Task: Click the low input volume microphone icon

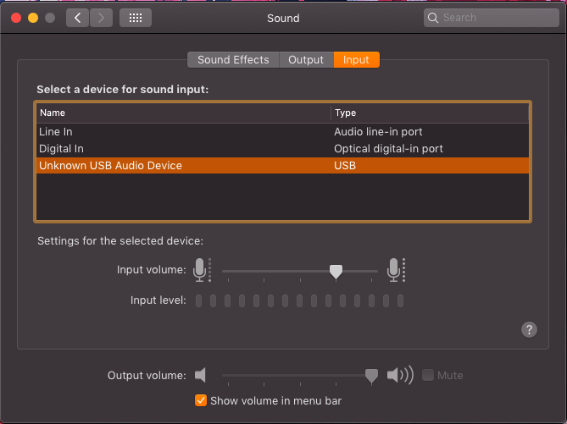Action: click(201, 270)
